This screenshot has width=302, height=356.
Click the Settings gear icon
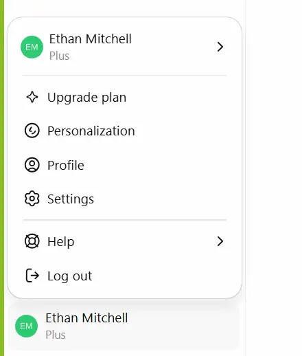(32, 199)
